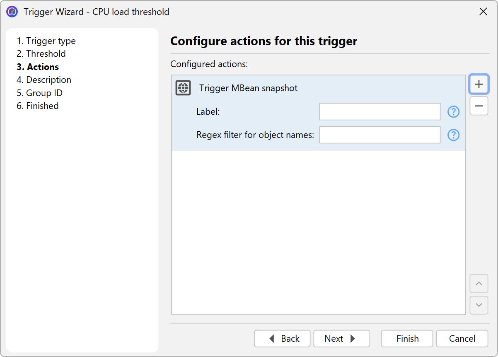Focus the Label text field

click(x=380, y=112)
